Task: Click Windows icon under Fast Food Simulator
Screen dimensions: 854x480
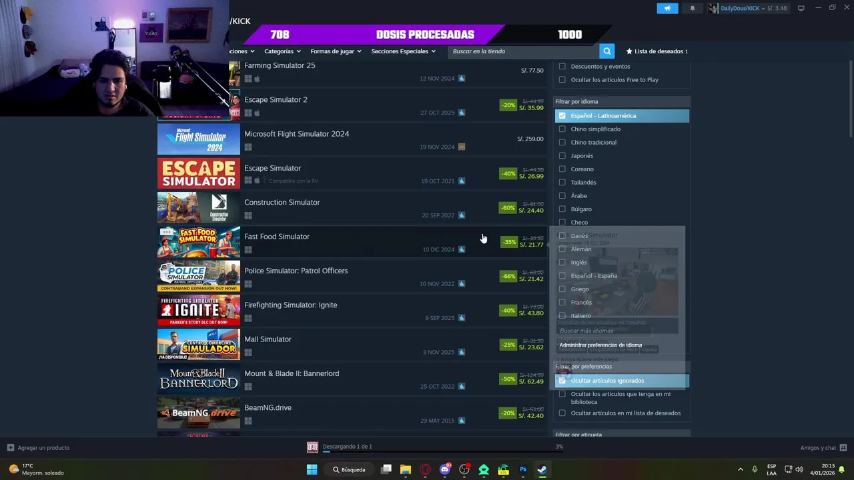Action: pyautogui.click(x=248, y=250)
